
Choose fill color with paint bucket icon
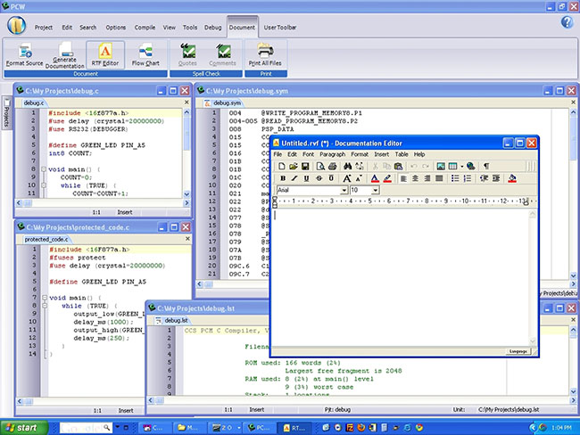pos(512,178)
